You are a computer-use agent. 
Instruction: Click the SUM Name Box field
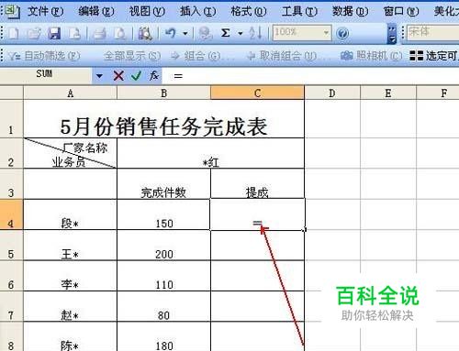coord(46,74)
